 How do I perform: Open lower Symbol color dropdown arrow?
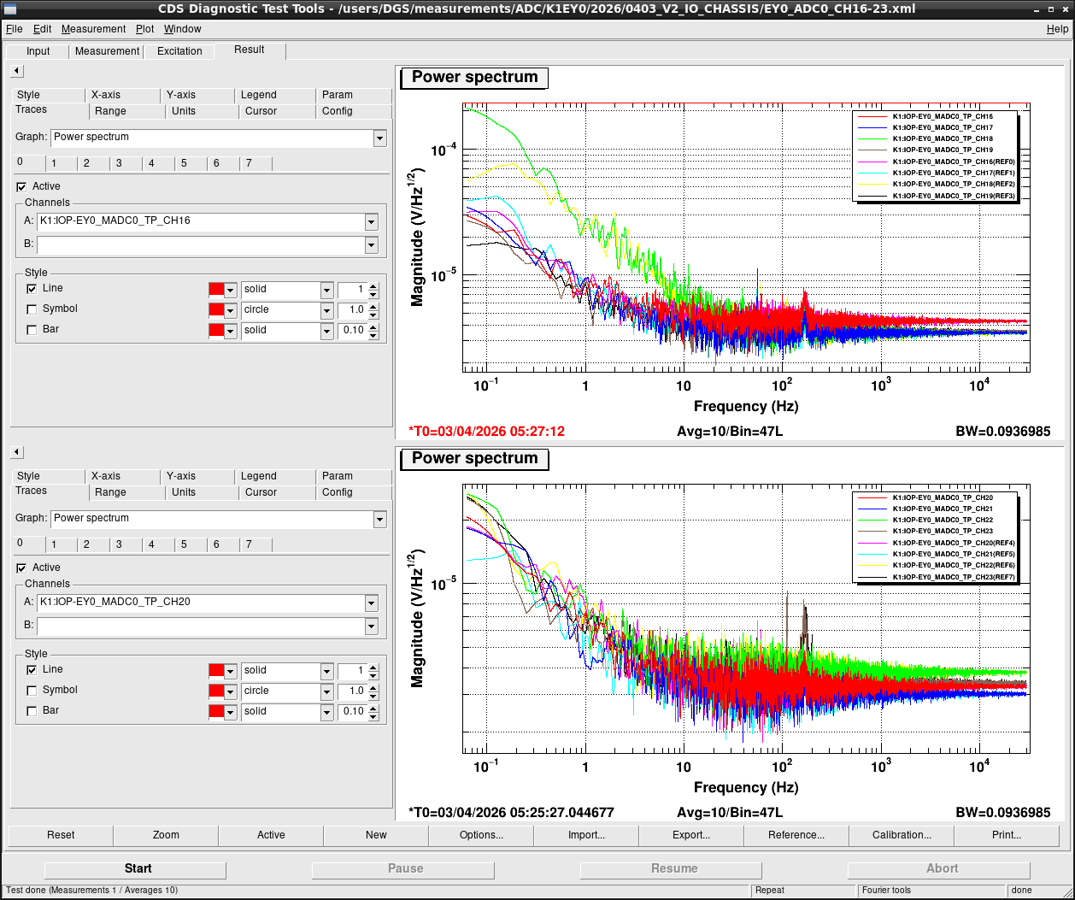click(x=231, y=691)
